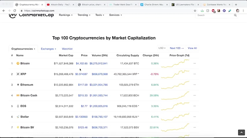Viewport: 247px width, 138px height.
Task: Click the green pen extension icon
Action: tap(230, 11)
